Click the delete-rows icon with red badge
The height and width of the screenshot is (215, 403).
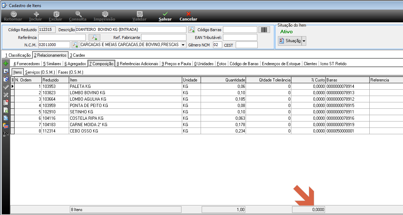pos(5,103)
